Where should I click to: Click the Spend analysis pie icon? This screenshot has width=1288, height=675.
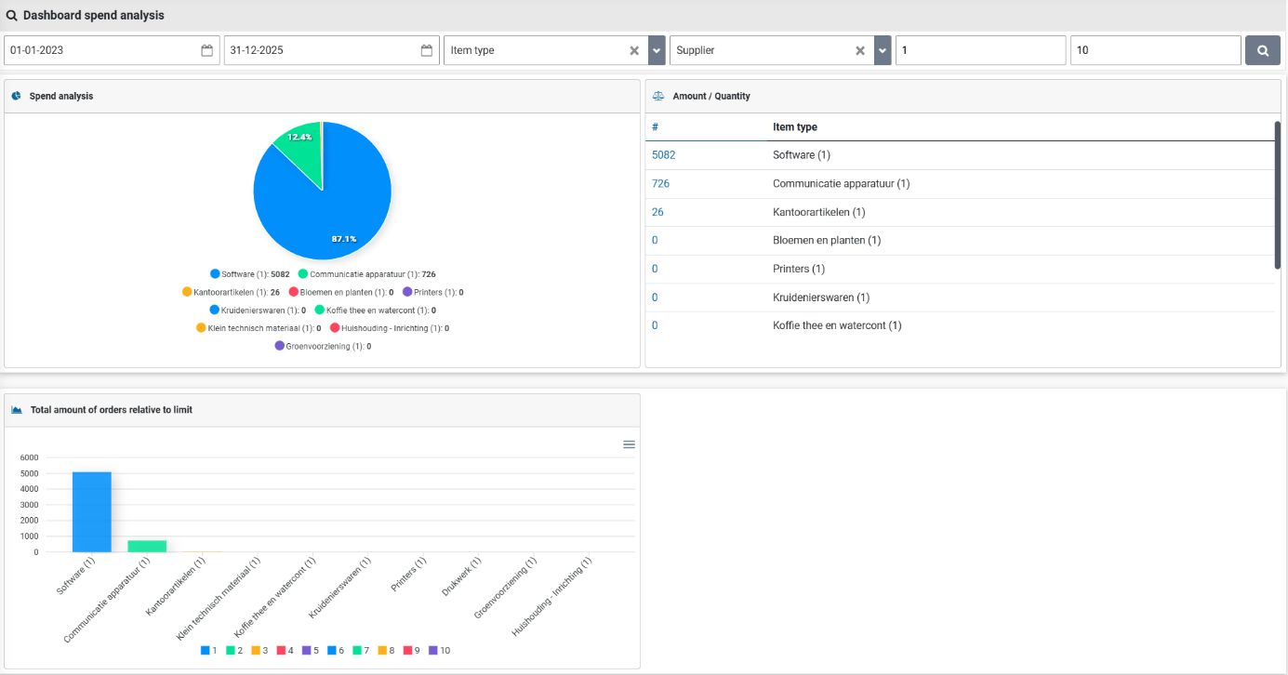17,96
